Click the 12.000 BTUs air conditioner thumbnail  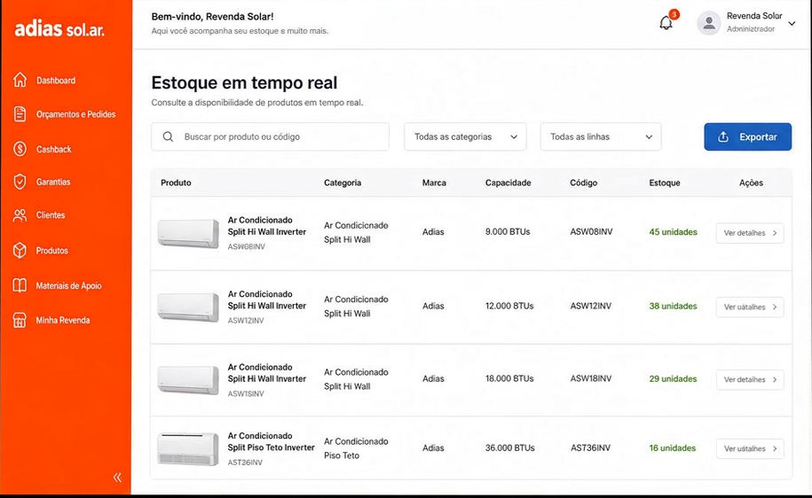tap(188, 307)
